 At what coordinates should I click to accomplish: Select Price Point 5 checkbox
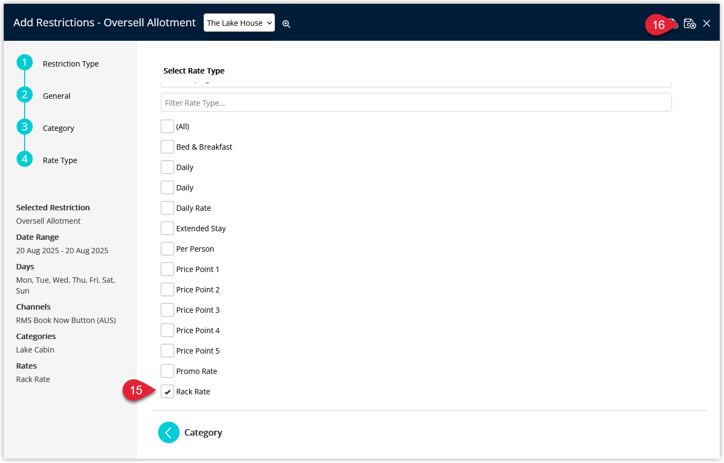pyautogui.click(x=167, y=351)
